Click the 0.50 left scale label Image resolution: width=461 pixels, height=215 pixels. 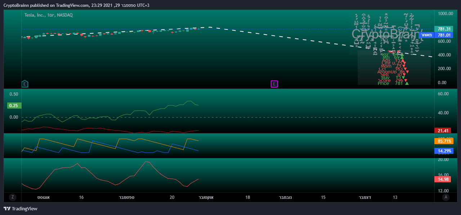14,94
